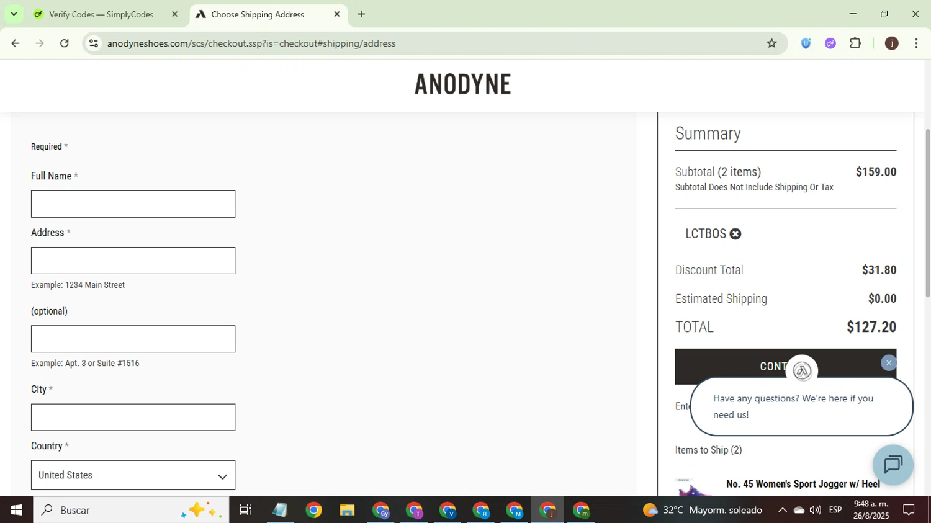Image resolution: width=931 pixels, height=523 pixels.
Task: Click the Discount Total $31.80 value
Action: [879, 270]
